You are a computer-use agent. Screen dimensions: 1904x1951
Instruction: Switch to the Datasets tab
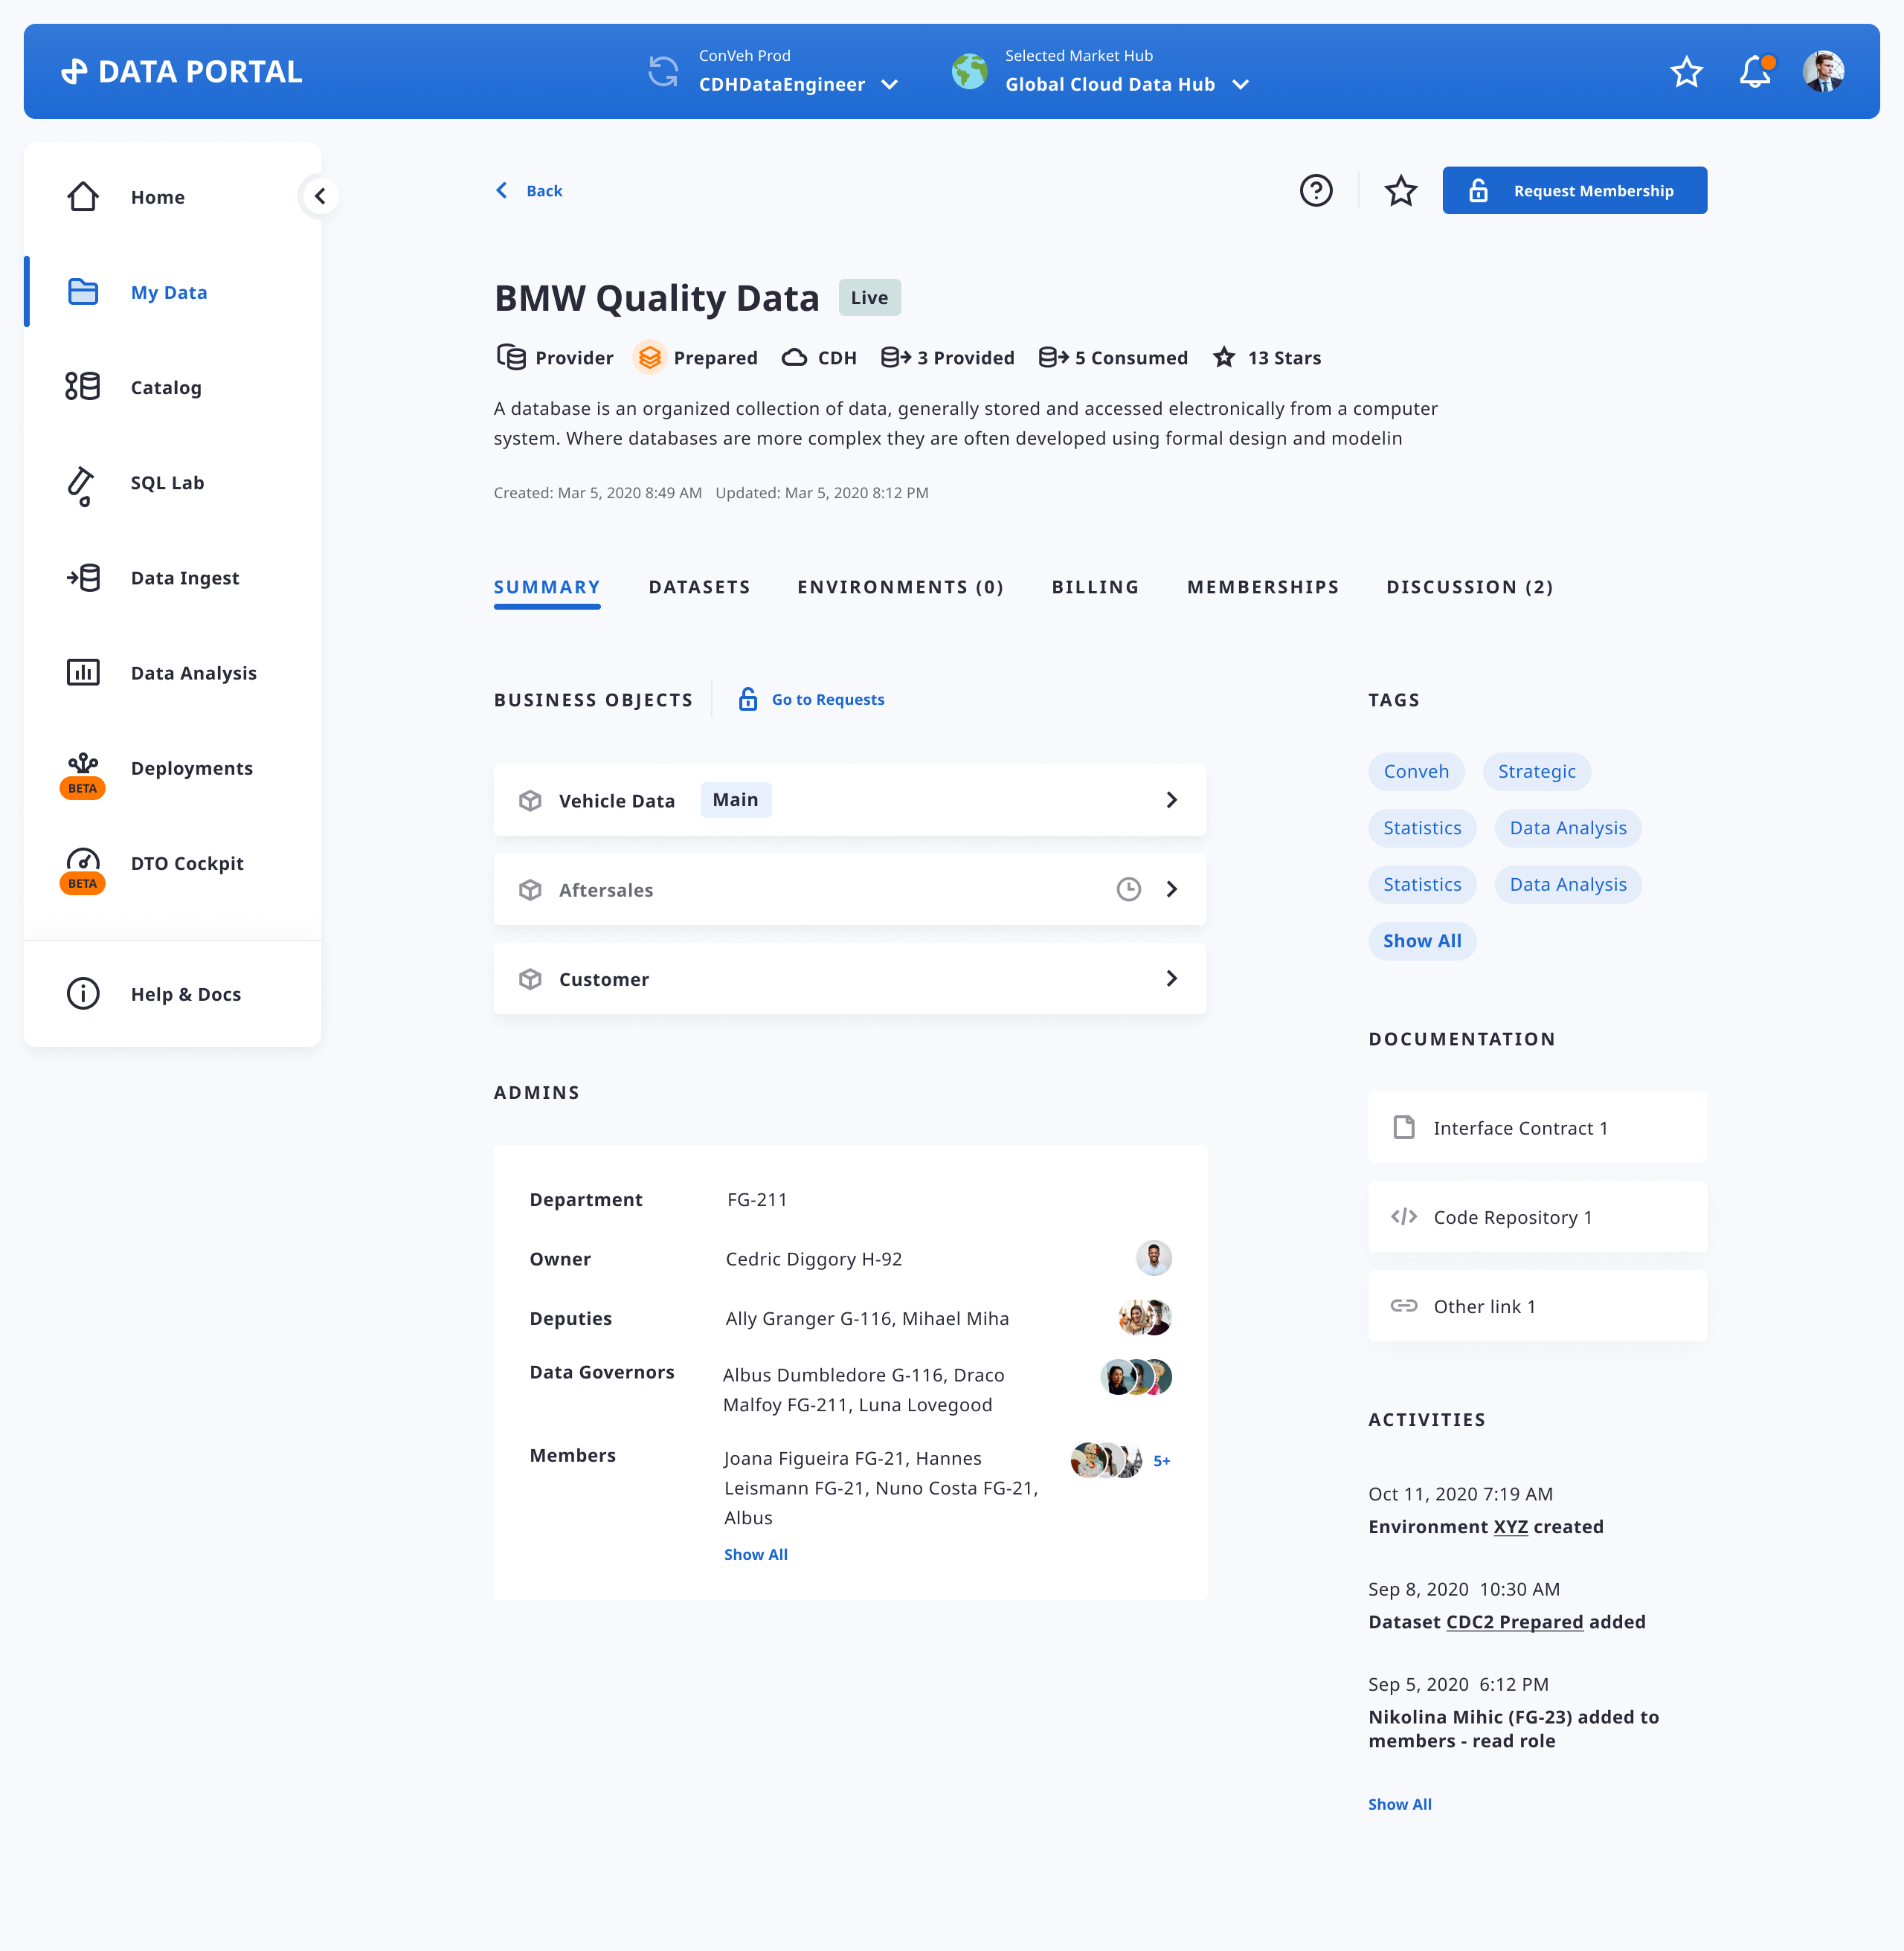699,587
